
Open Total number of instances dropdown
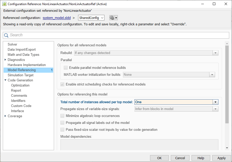point(215,102)
